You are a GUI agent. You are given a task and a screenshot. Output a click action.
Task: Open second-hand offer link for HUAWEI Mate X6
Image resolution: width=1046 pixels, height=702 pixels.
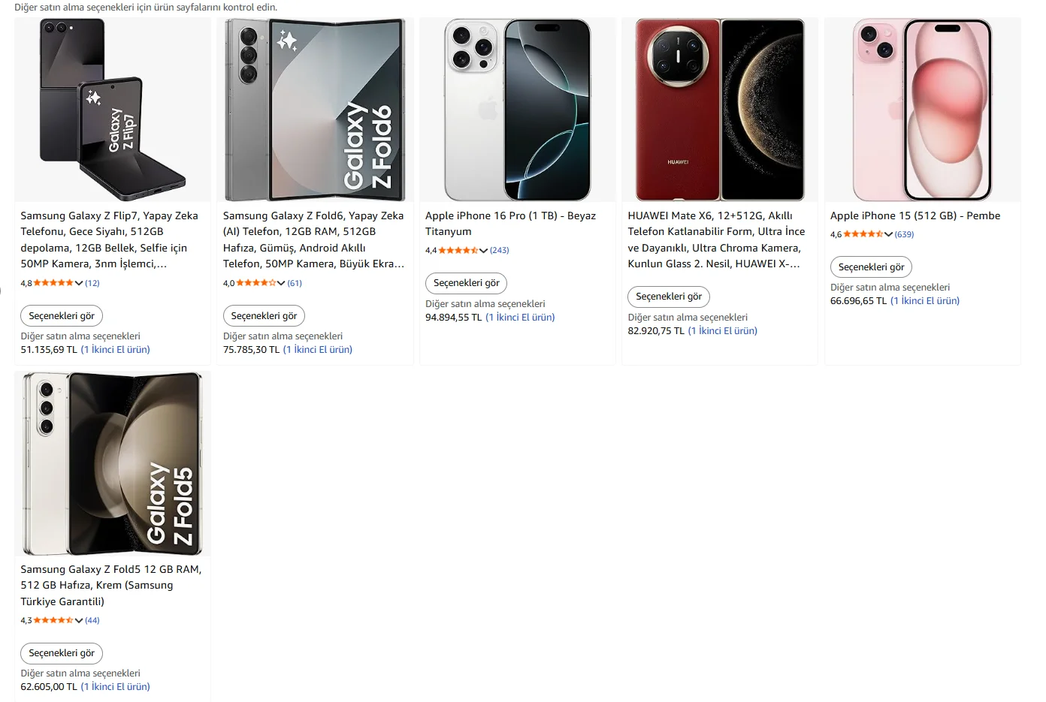[723, 330]
